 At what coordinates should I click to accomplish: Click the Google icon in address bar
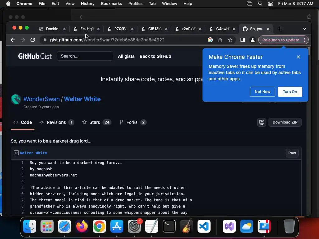(x=210, y=40)
